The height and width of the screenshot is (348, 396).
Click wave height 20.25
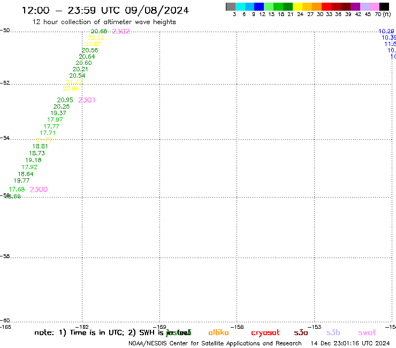(62, 107)
